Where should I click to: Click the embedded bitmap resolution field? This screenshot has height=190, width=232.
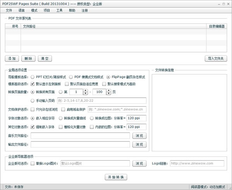pyautogui.click(x=136, y=127)
